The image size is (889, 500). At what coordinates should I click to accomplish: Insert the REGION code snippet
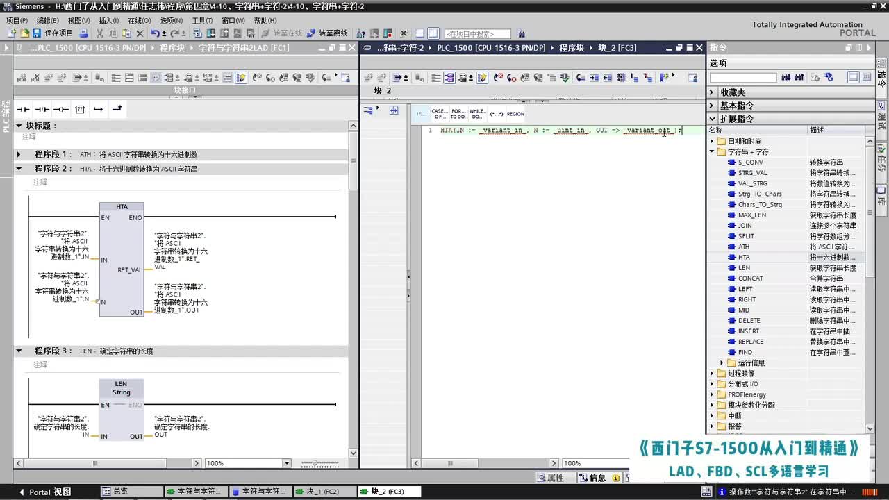tap(515, 114)
